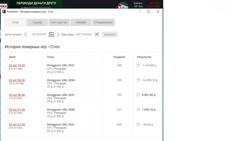Click Dongguan UNL #221 with 157 hands
Viewport: 233px width, 141px height.
coord(61,95)
